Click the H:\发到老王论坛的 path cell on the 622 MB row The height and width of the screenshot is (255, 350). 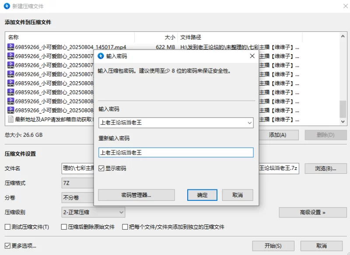tap(240, 47)
